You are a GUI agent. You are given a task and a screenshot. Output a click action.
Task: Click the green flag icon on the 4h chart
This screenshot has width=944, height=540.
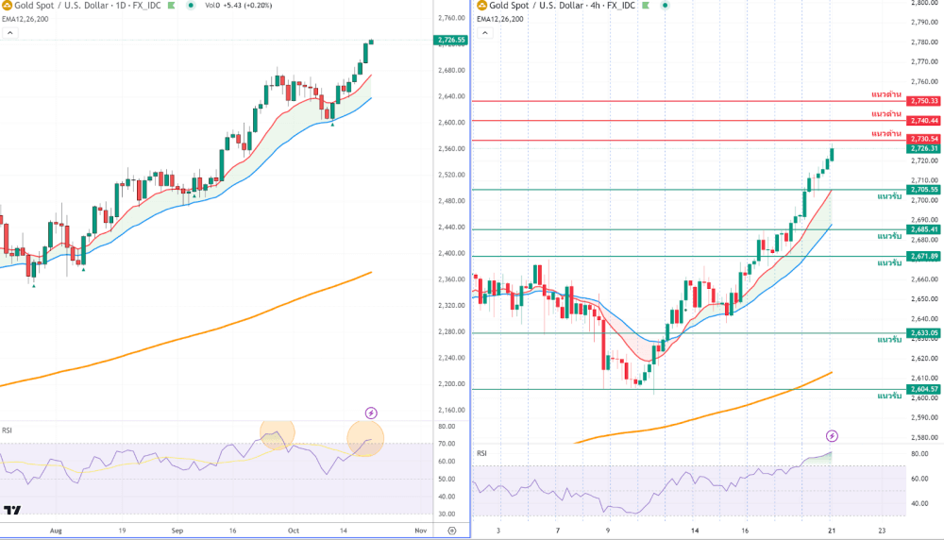(647, 5)
